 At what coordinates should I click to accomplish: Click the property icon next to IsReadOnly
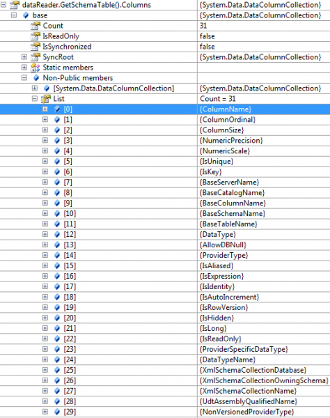tap(36, 36)
